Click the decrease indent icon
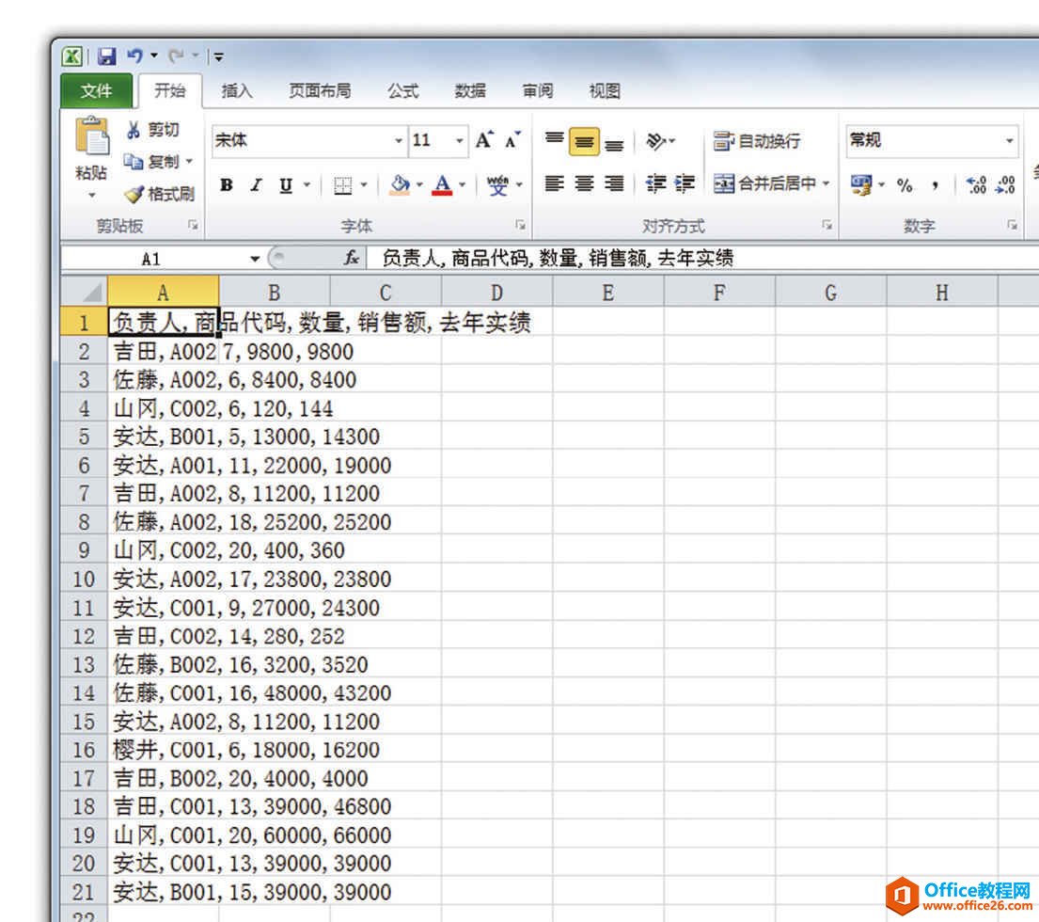This screenshot has width=1039, height=922. [x=656, y=183]
